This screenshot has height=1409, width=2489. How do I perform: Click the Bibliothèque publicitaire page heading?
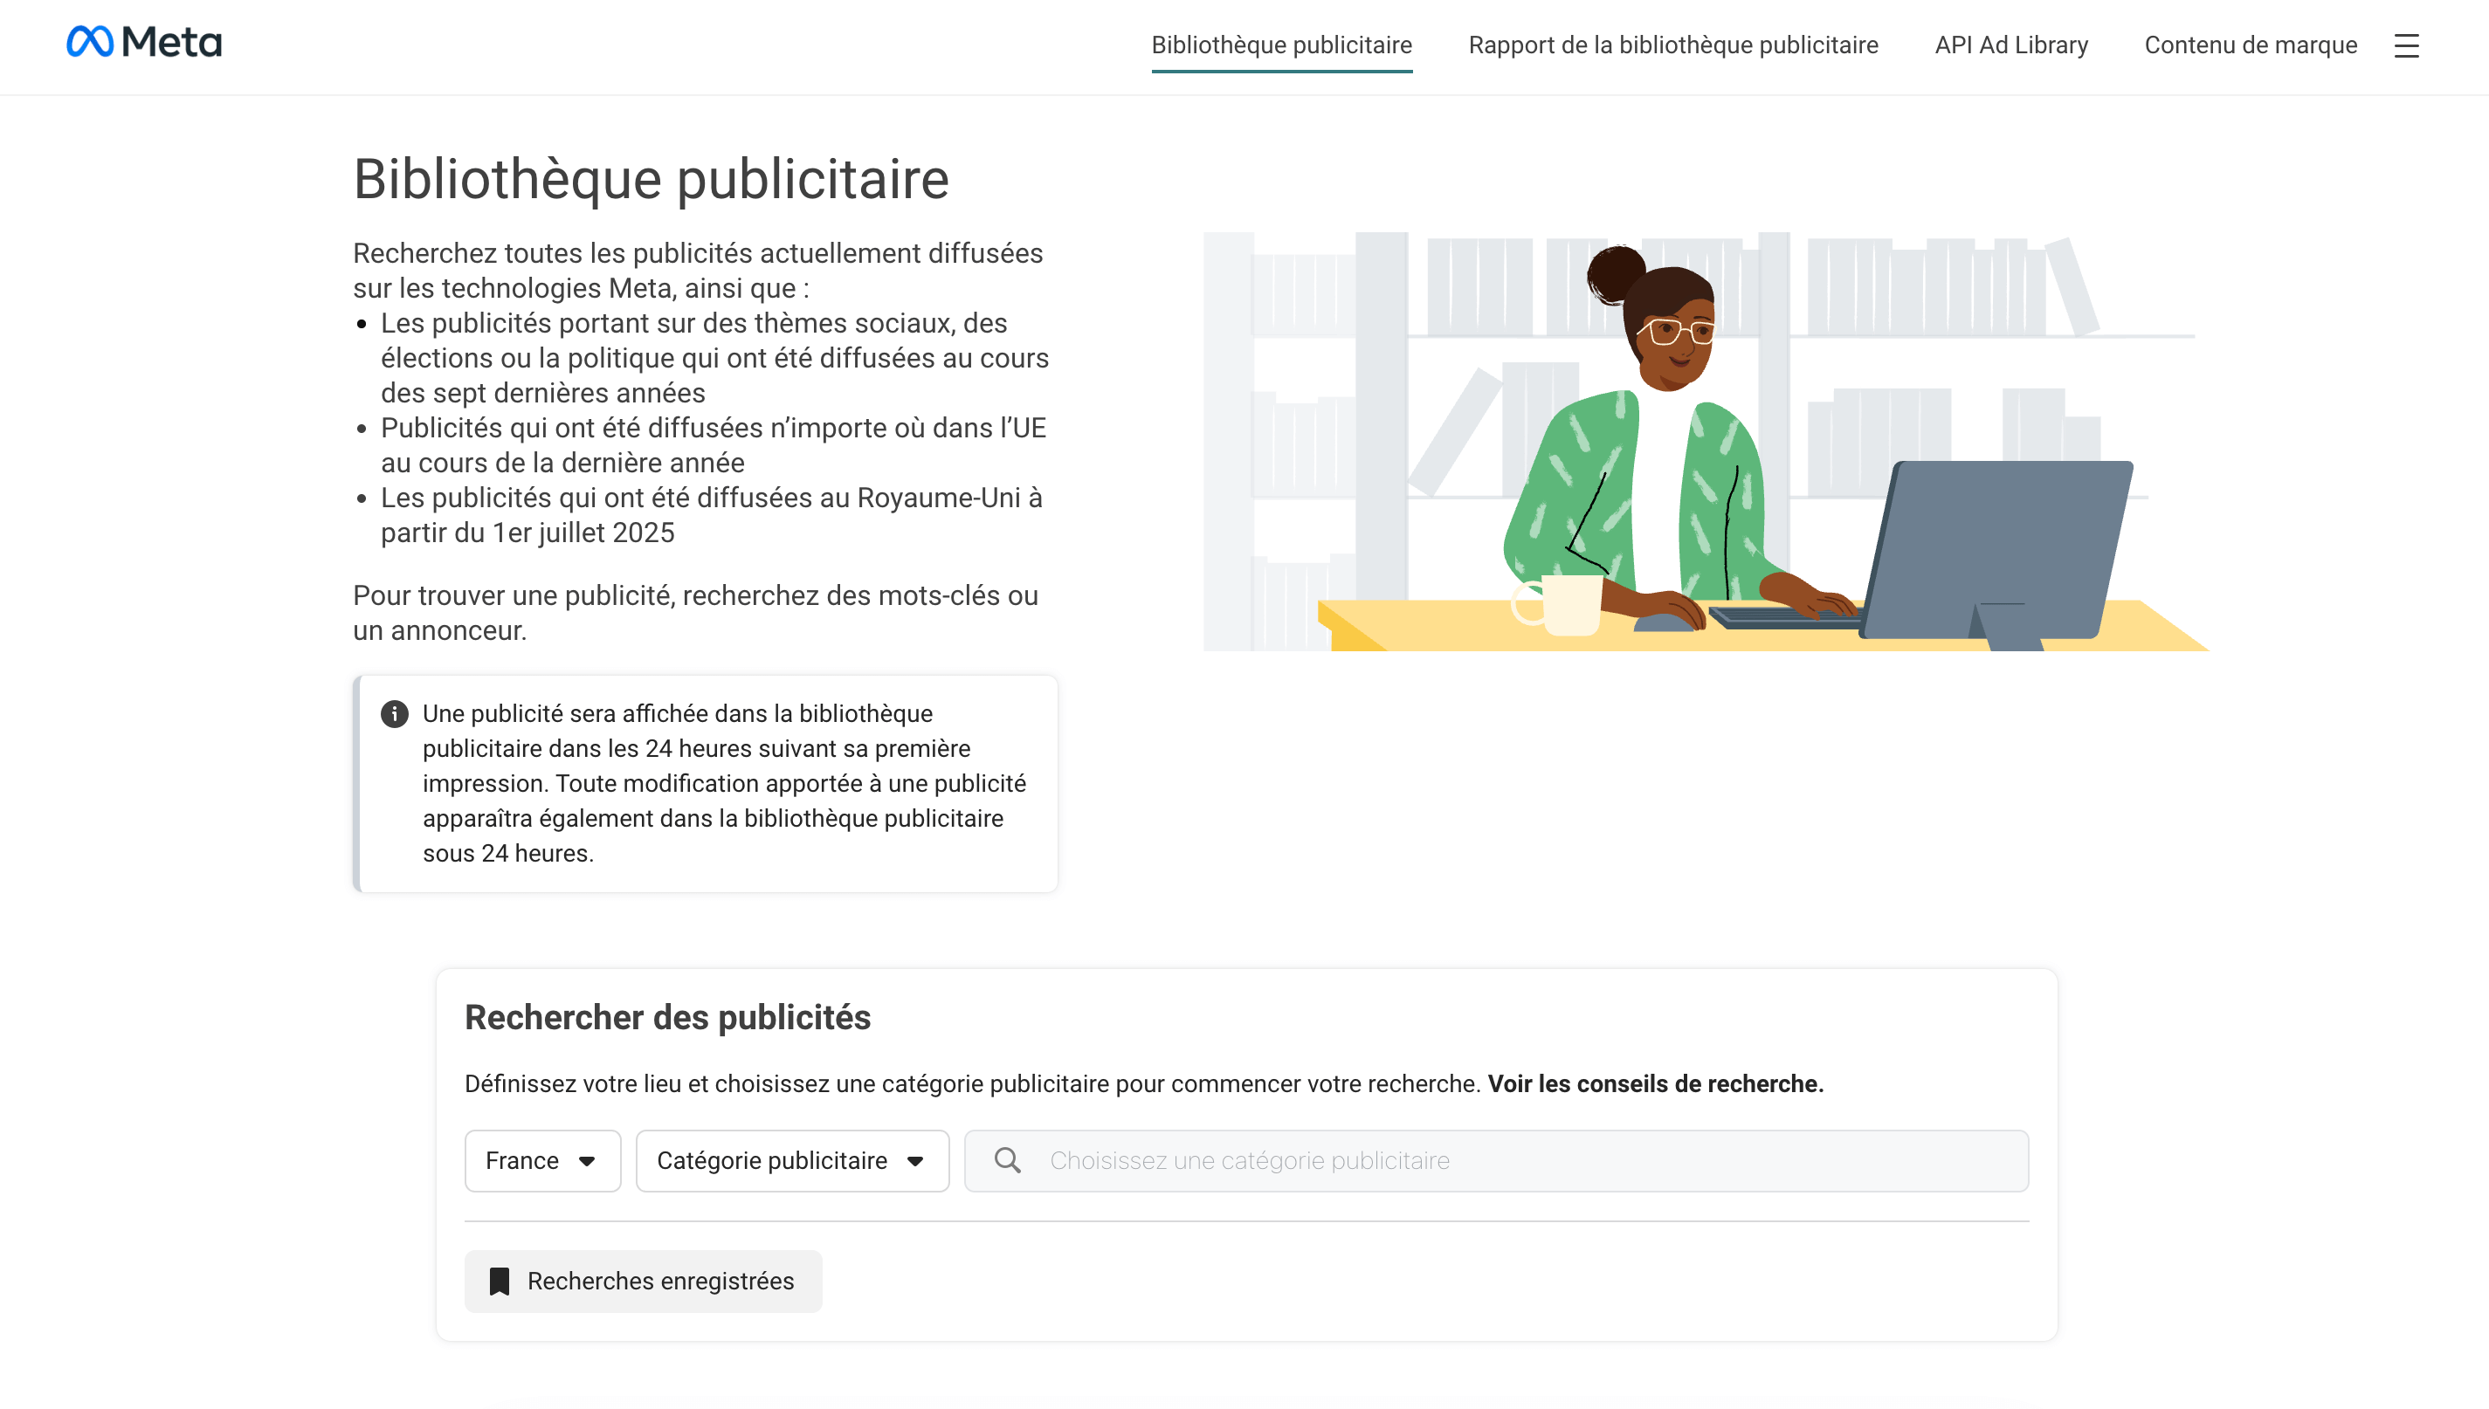coord(651,179)
